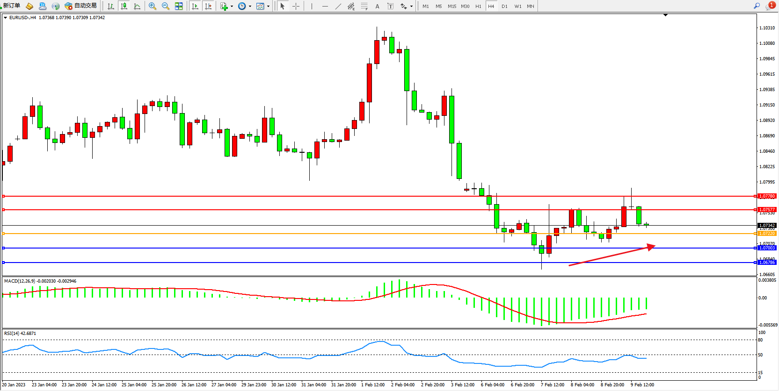
Task: Expand the chart templates dropdown arrow
Action: [268, 7]
